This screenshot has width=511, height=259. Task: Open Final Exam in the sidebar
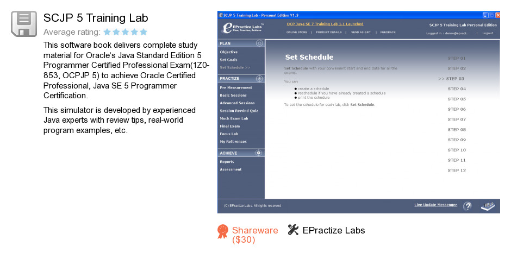click(x=230, y=127)
